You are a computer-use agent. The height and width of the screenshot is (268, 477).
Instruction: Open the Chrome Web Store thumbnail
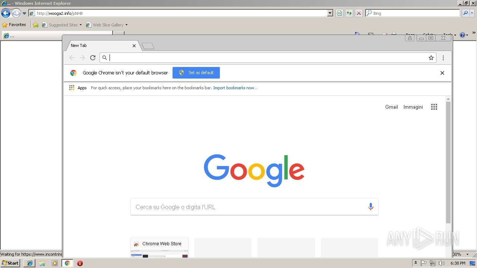tap(159, 248)
